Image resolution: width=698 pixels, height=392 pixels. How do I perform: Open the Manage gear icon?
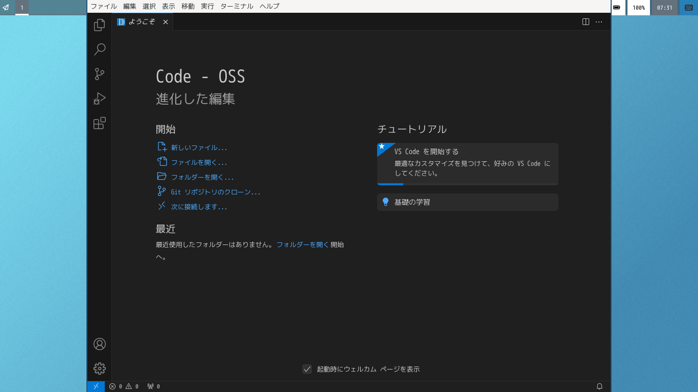click(100, 369)
